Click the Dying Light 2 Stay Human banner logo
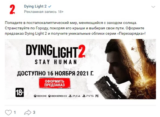Screen dimensions: 160x117 coord(55,54)
